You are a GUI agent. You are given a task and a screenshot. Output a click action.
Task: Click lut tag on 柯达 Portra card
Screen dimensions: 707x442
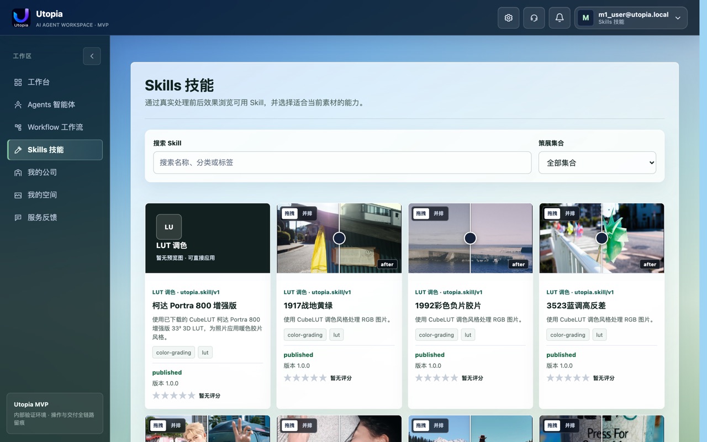pyautogui.click(x=205, y=352)
